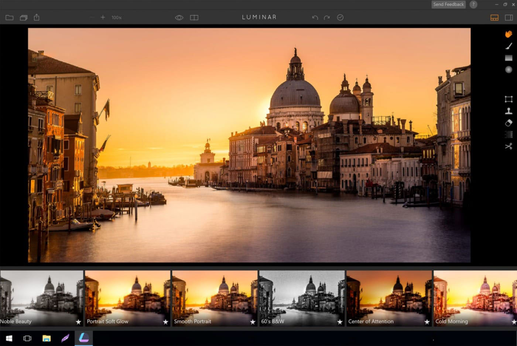Open the Denoise tool
Viewport: 517px width, 346px height.
509,135
